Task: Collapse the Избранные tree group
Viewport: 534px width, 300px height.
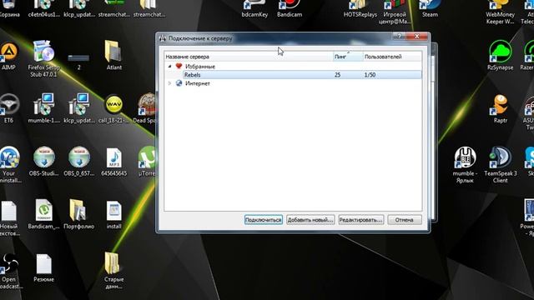Action: click(x=169, y=67)
